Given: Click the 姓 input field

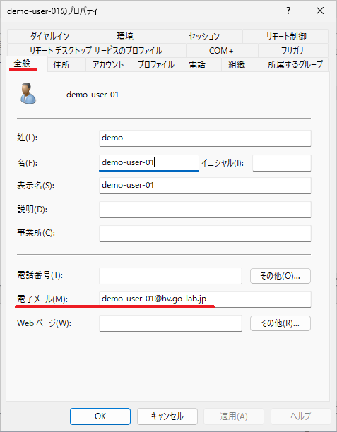Looking at the screenshot, I should tap(205, 138).
